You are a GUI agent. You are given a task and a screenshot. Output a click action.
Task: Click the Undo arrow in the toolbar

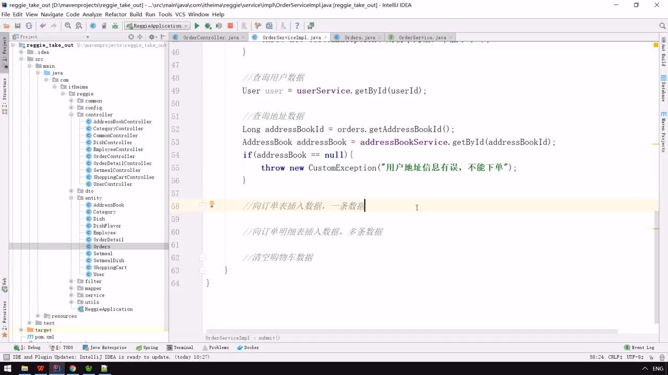tap(43, 26)
